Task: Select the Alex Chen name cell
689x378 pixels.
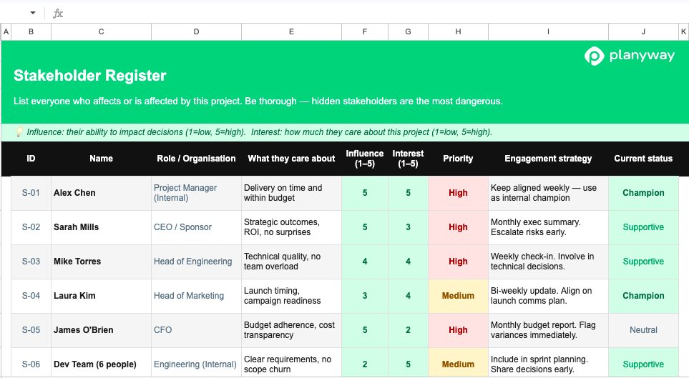Action: [x=101, y=193]
